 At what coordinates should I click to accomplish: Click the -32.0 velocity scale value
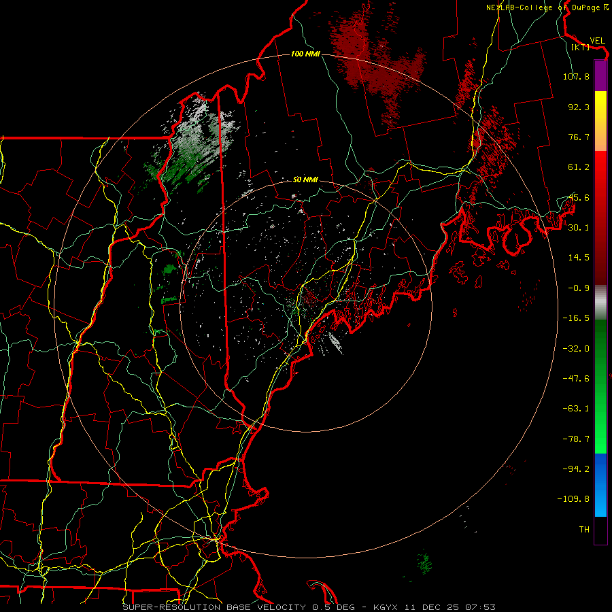tap(576, 349)
